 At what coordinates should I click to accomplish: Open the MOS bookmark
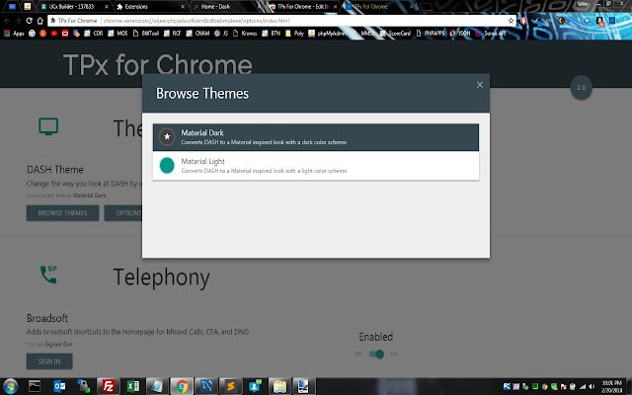118,34
